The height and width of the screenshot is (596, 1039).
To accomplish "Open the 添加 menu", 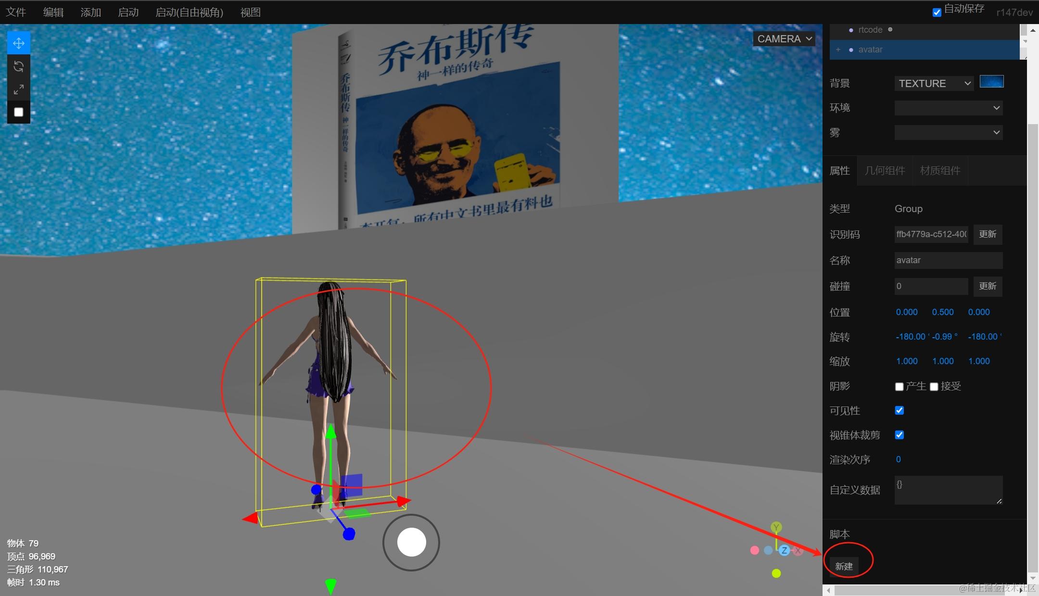I will click(x=90, y=13).
